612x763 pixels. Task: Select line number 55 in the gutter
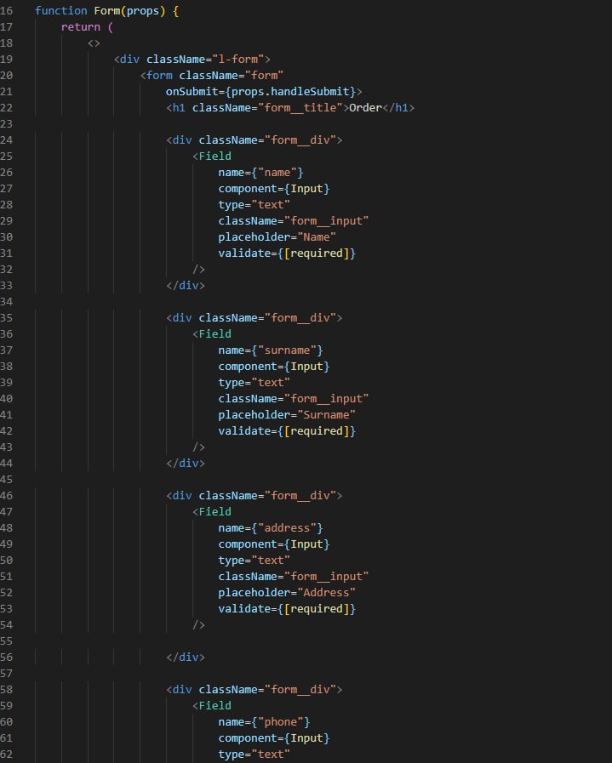[6, 641]
